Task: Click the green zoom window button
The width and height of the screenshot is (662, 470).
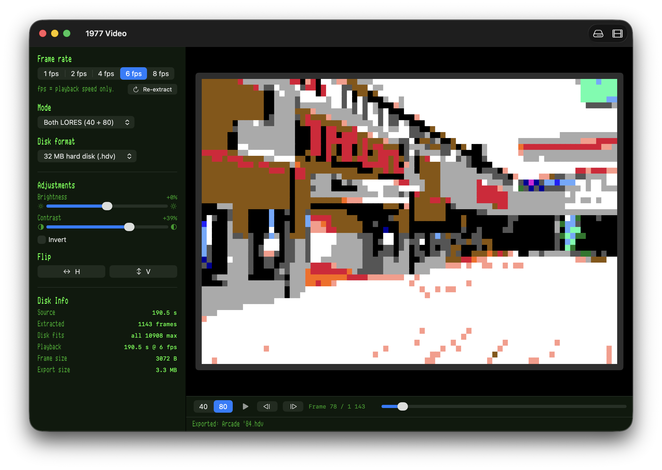Action: [x=67, y=34]
